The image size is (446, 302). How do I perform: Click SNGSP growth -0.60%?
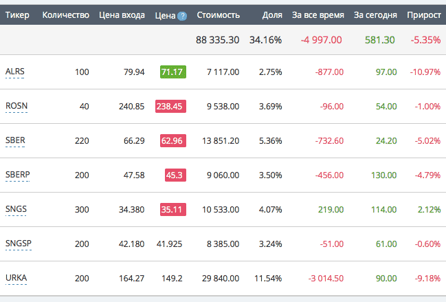pyautogui.click(x=427, y=244)
